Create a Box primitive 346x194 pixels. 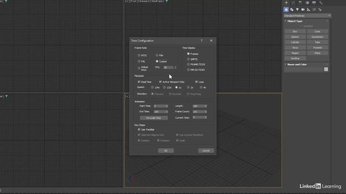coord(295,31)
